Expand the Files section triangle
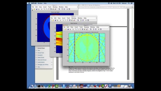 (x=36, y=51)
